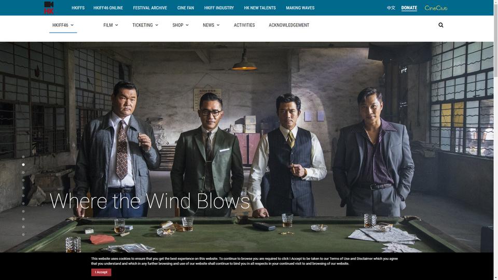Expand the NEWS dropdown menu

coord(211,25)
